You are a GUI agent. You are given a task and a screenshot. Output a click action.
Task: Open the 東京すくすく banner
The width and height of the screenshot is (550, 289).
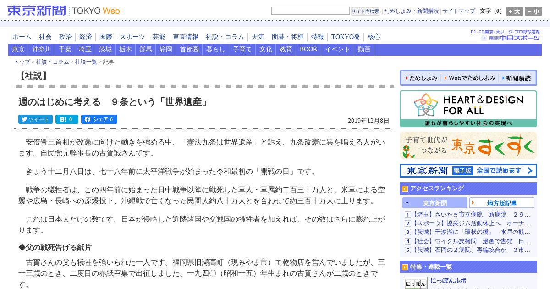point(468,145)
